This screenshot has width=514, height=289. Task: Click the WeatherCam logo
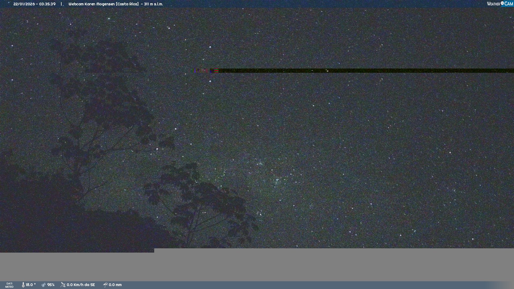point(500,4)
